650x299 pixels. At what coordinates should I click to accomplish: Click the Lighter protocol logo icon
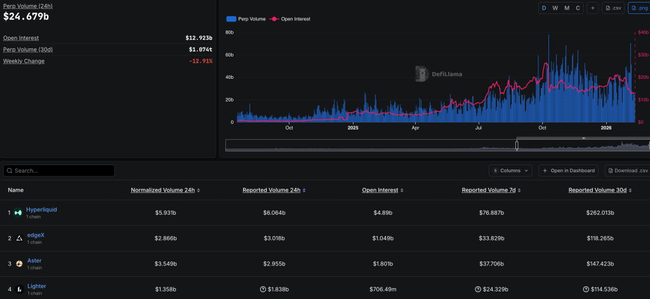(x=19, y=289)
